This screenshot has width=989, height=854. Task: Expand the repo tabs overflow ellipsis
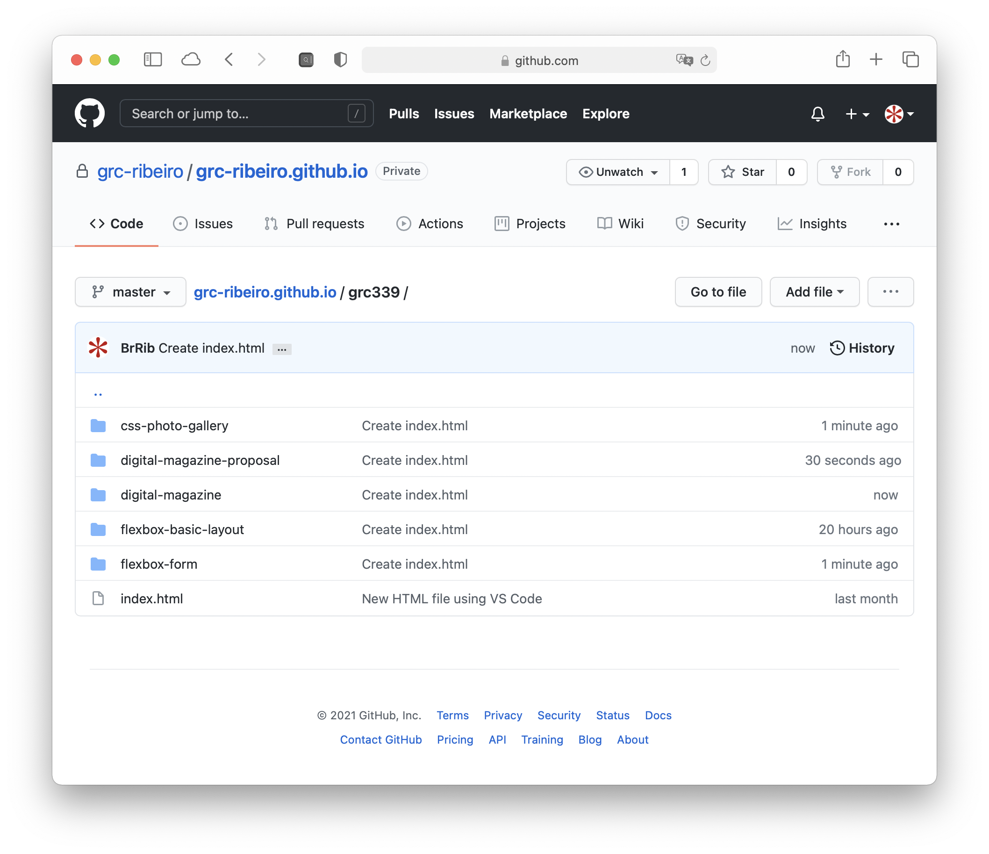pos(891,224)
